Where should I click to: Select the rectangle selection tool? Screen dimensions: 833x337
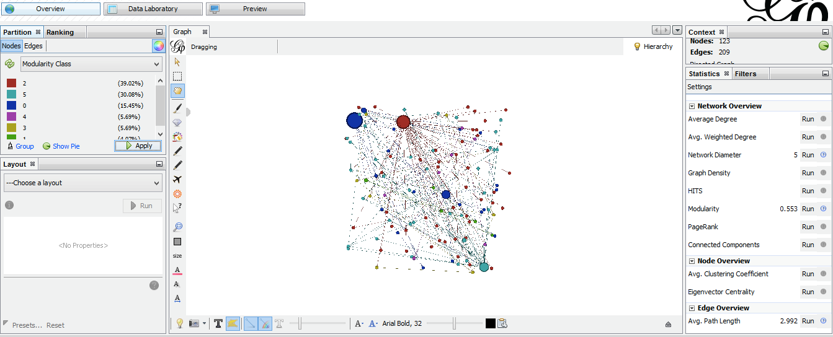click(177, 76)
